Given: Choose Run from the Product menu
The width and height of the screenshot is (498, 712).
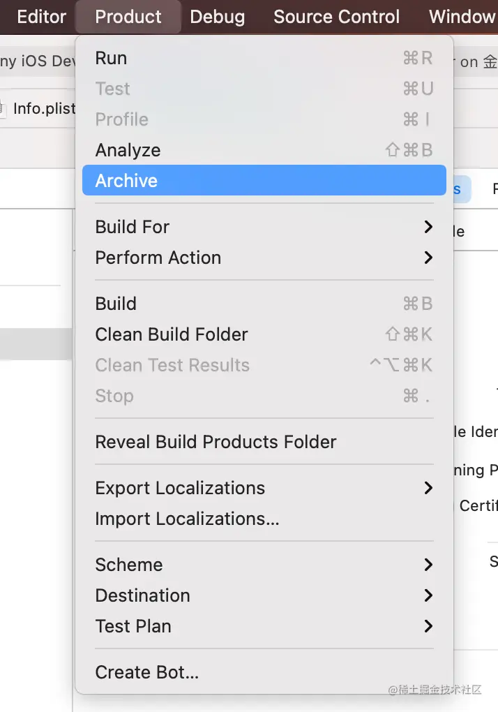Looking at the screenshot, I should (x=264, y=58).
